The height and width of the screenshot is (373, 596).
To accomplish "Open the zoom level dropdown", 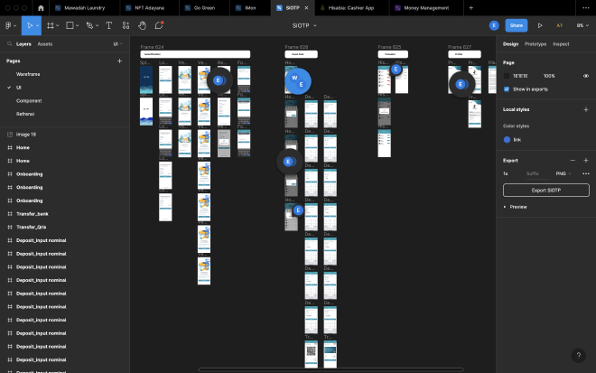I will click(x=582, y=25).
